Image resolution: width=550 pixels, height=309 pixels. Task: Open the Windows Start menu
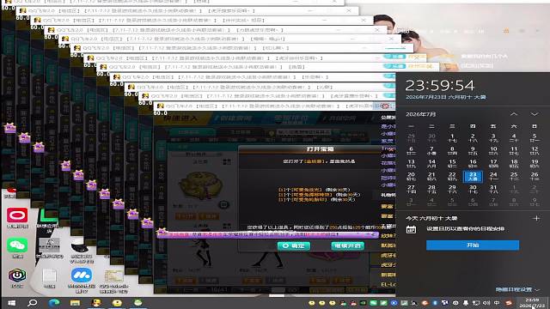(11, 303)
